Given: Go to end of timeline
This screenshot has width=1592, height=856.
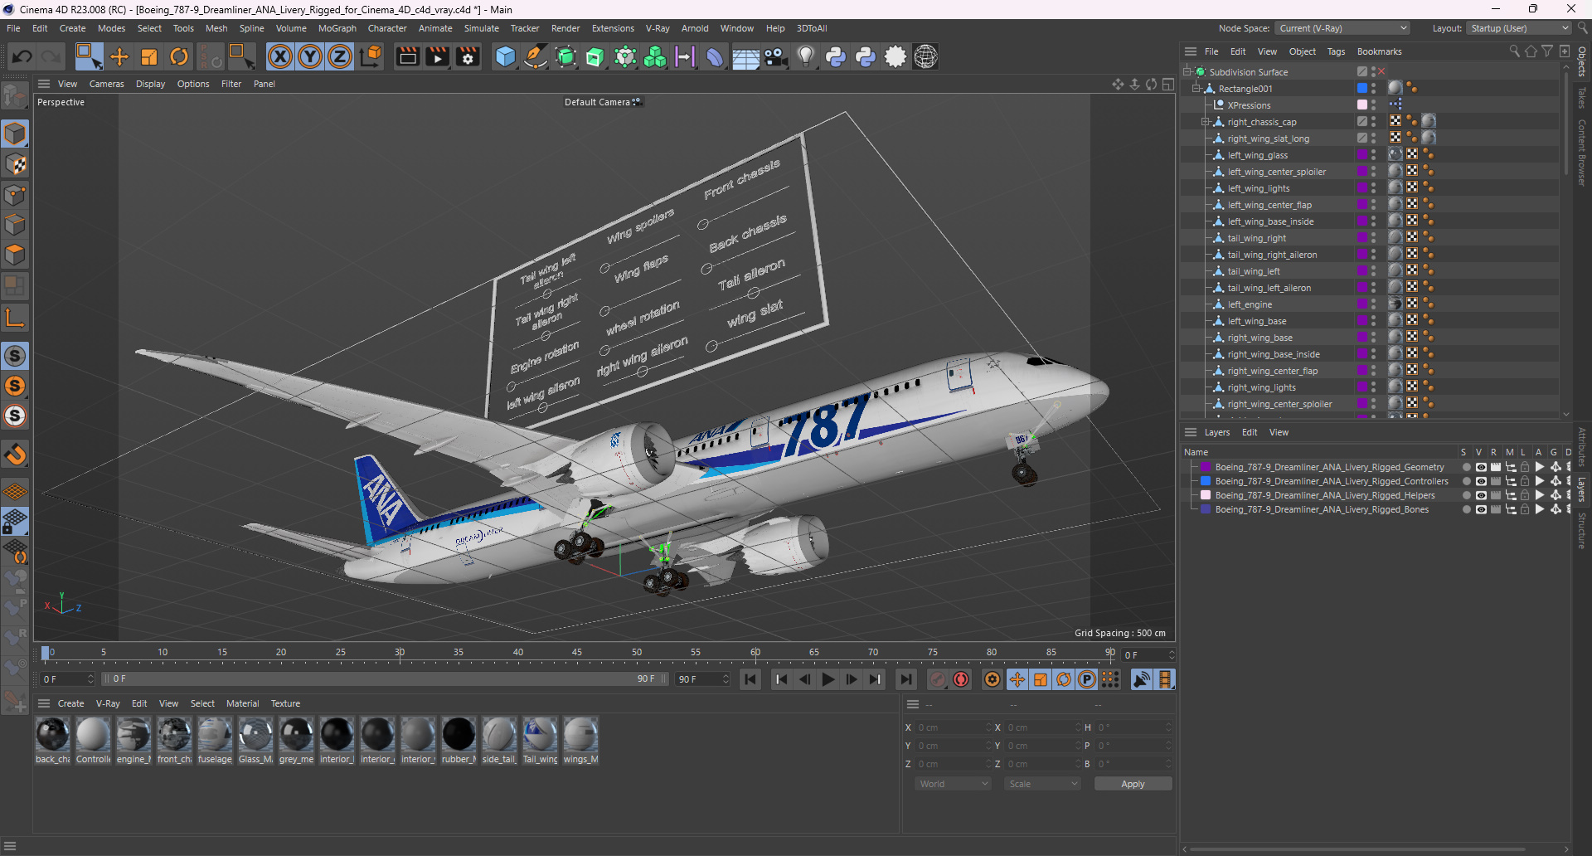Looking at the screenshot, I should tap(906, 679).
